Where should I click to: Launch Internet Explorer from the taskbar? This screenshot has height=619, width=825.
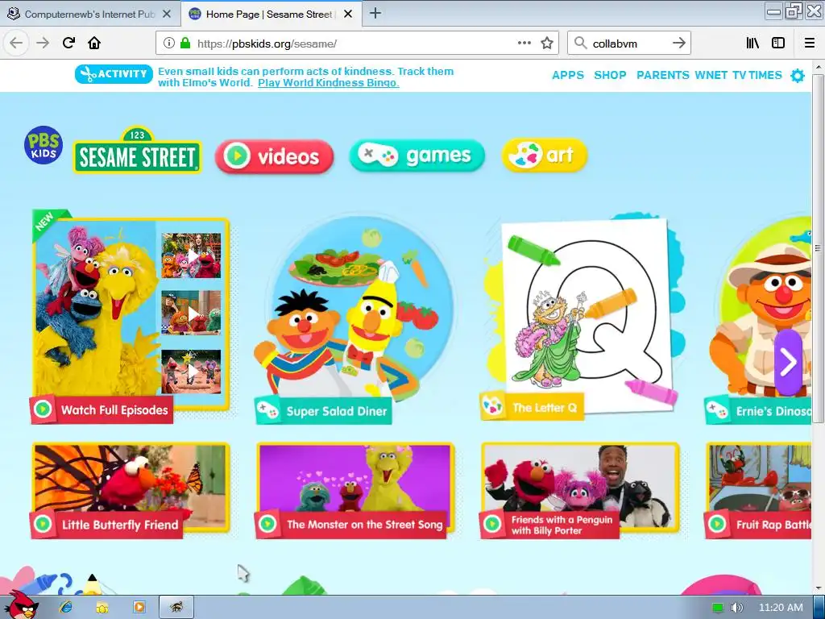(66, 607)
